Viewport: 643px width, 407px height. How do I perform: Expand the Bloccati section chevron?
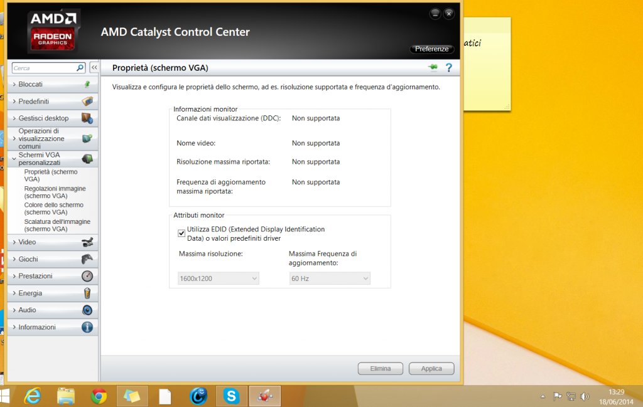pos(14,85)
